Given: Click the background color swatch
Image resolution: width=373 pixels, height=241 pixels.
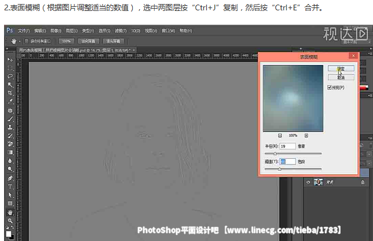Looking at the screenshot, I should click(12, 238).
